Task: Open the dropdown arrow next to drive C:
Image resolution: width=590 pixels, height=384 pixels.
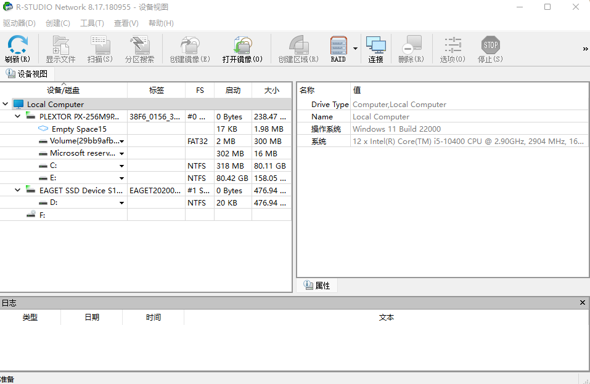Action: [x=121, y=166]
